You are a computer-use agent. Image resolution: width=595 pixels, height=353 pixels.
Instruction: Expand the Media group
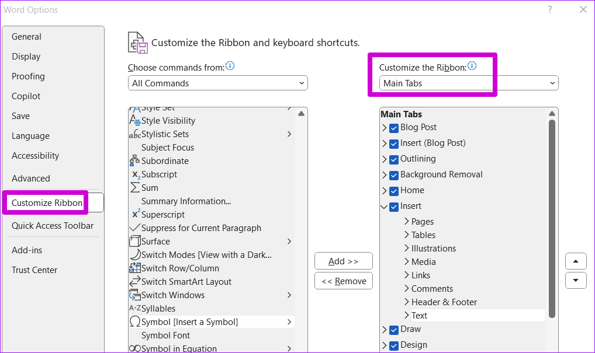[x=406, y=262]
